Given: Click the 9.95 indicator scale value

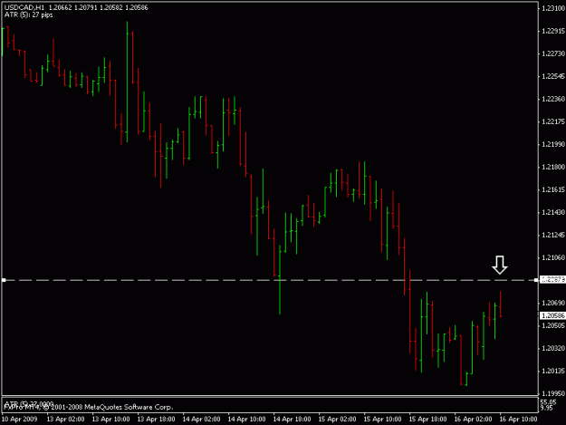Looking at the screenshot, I should point(546,408).
